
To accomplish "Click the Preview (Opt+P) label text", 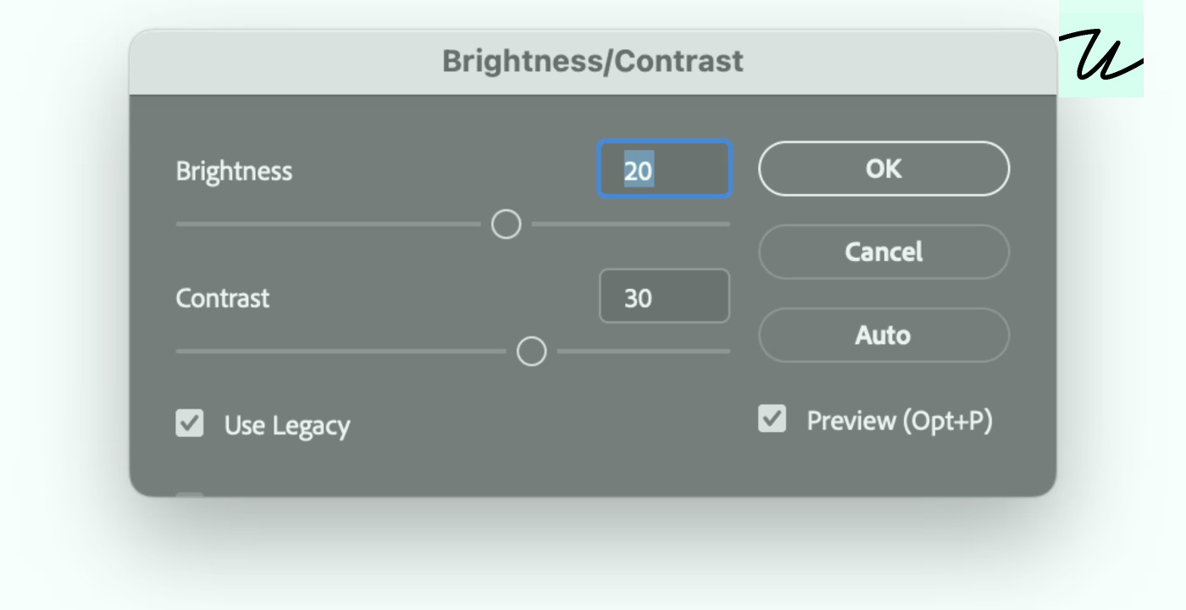I will 899,421.
